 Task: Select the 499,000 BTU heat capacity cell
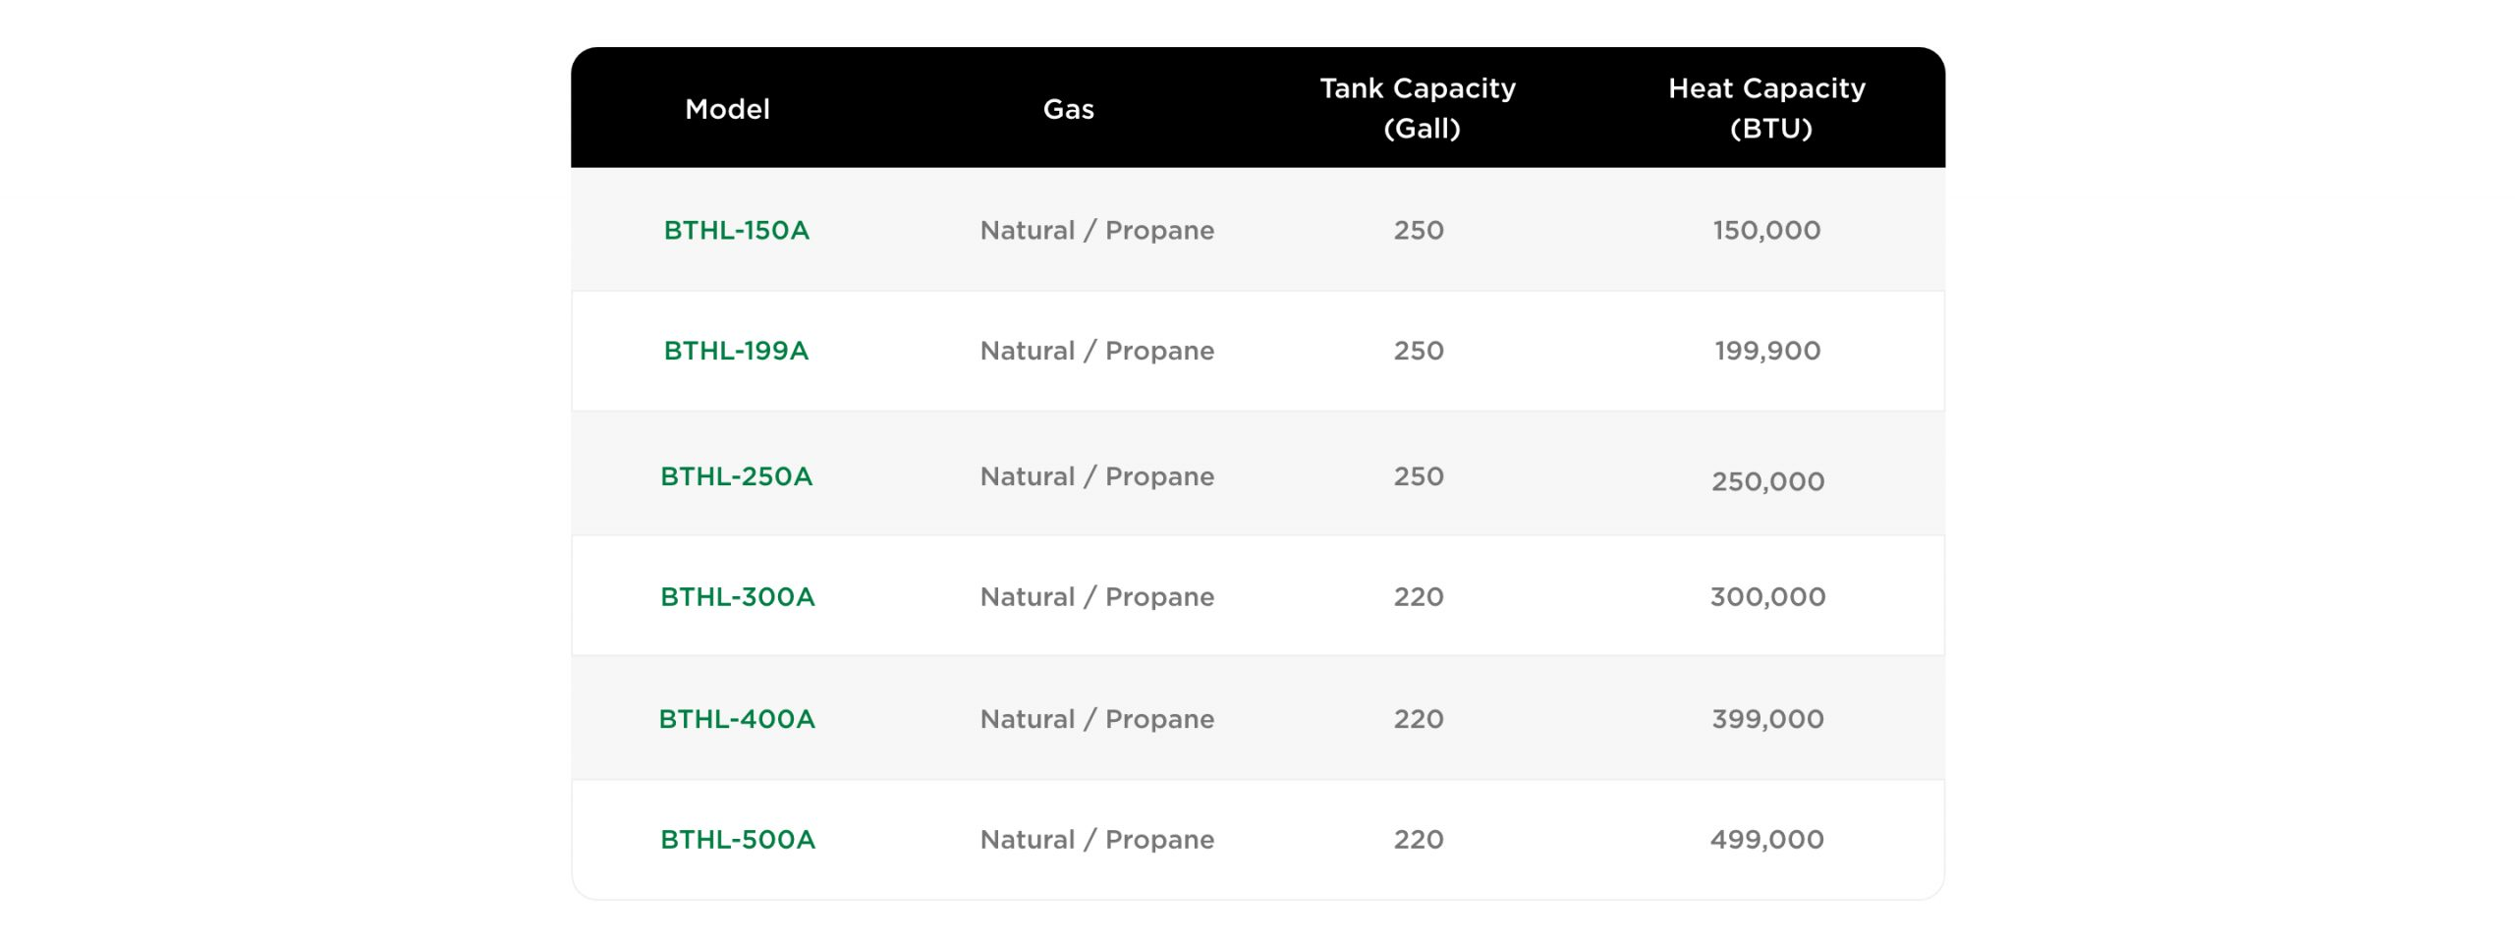tap(1766, 840)
